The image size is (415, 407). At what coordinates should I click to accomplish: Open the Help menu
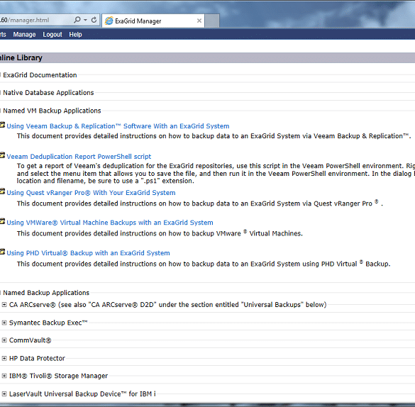coord(75,35)
